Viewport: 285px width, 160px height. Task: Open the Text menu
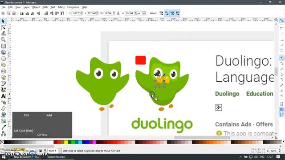point(53,7)
